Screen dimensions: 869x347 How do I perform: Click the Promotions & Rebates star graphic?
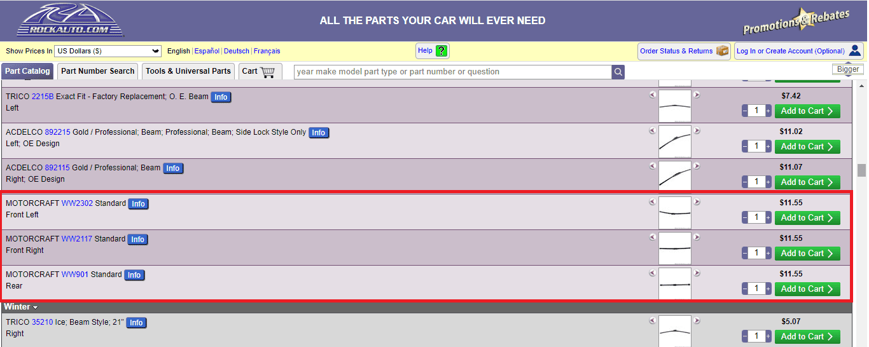(x=796, y=23)
